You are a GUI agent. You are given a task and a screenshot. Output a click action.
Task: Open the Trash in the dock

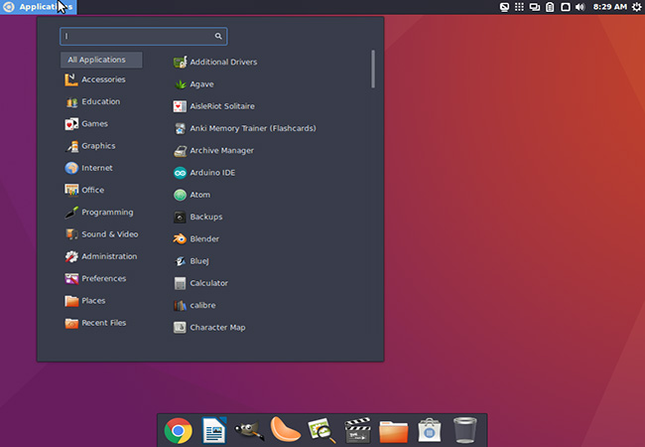[x=464, y=430]
